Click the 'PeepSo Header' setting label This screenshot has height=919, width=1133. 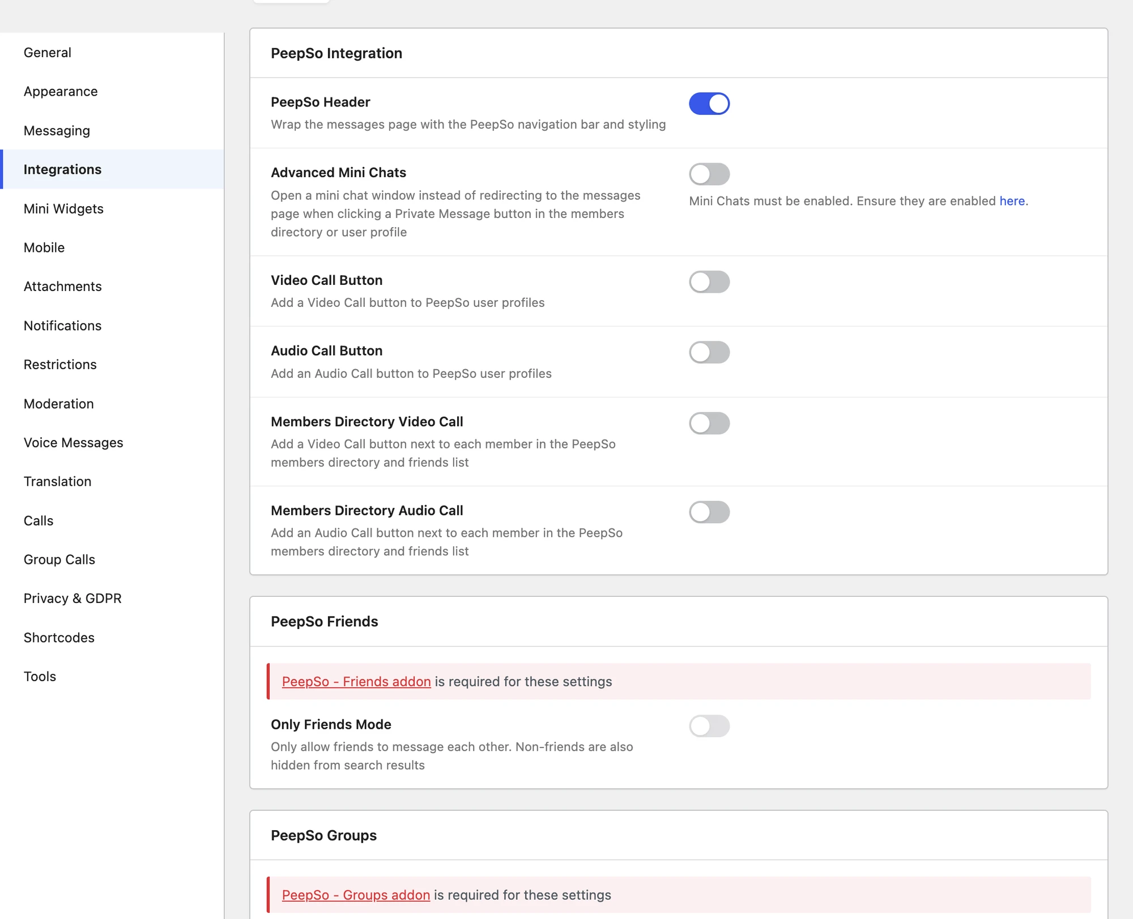320,102
